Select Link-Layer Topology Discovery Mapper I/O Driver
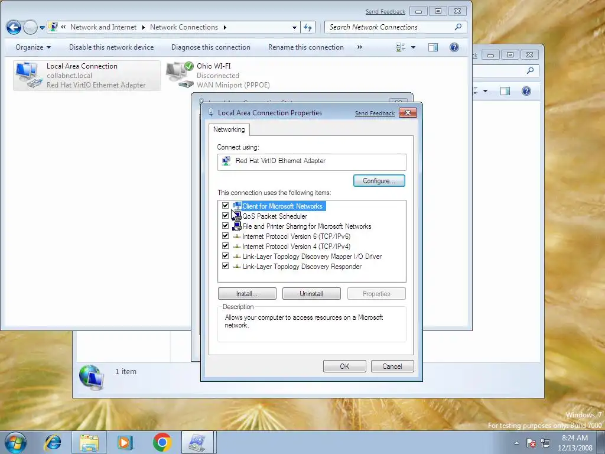 (312, 257)
